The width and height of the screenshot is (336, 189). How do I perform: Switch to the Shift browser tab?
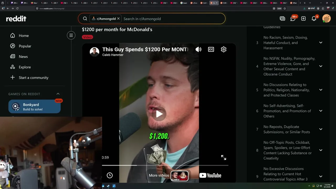pos(224,3)
